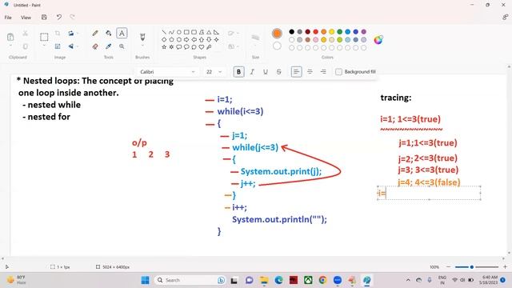512x288 pixels.
Task: Select the Color picker eyedropper tool
Action: click(109, 46)
